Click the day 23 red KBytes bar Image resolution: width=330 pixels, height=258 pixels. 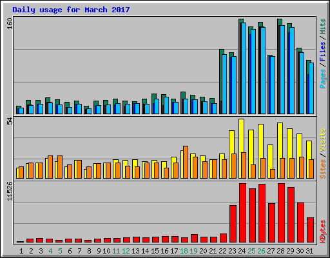(233, 224)
